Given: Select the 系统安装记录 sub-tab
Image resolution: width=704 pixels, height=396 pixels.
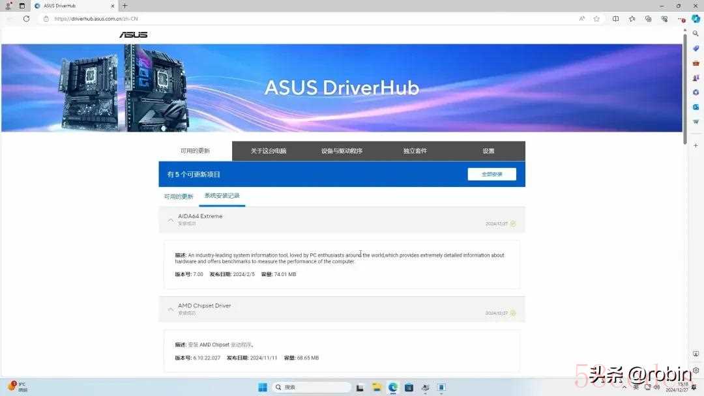Looking at the screenshot, I should [222, 195].
